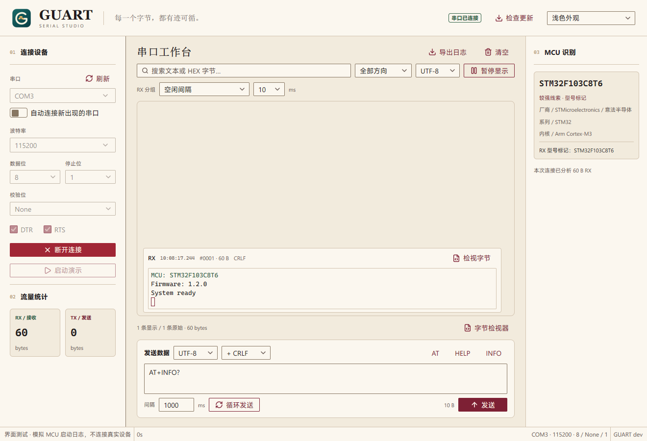This screenshot has height=441, width=647.
Task: Uncheck the RTS checkbox
Action: point(48,229)
